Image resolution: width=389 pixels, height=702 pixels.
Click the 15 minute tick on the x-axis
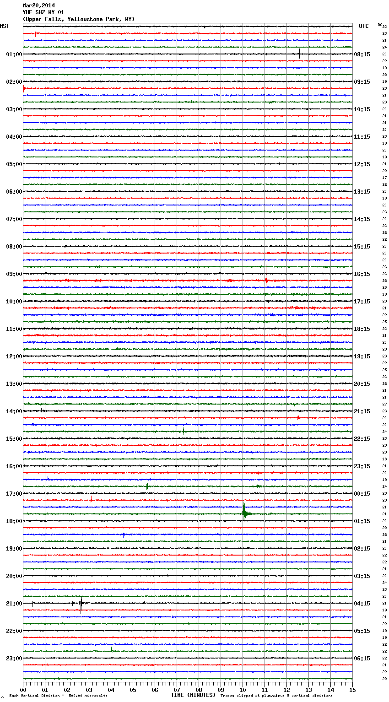click(x=352, y=690)
